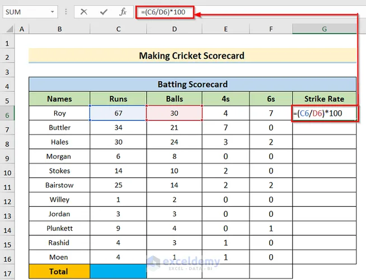This screenshot has width=366, height=280.
Task: Select column G header
Action: tap(324, 29)
